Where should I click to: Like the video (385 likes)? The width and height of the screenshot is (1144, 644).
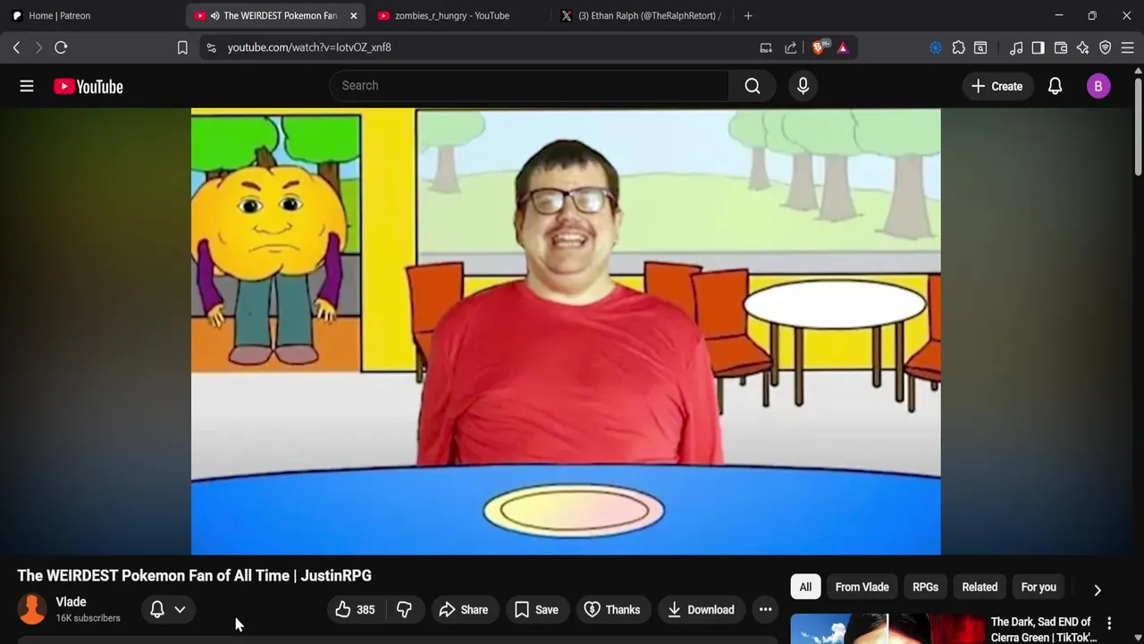point(355,610)
